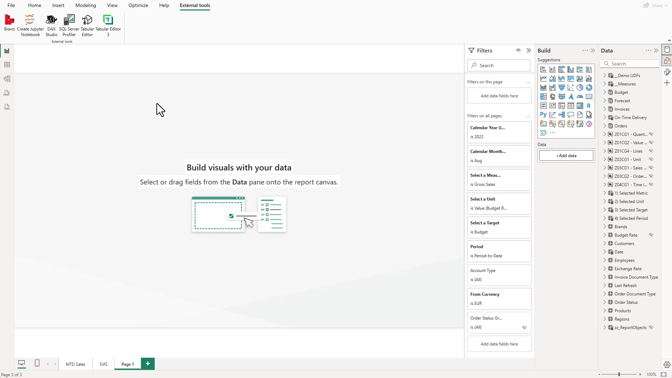This screenshot has height=378, width=672.
Task: Toggle hidden icon for Z02CG1 - Unit table
Action: (651, 160)
